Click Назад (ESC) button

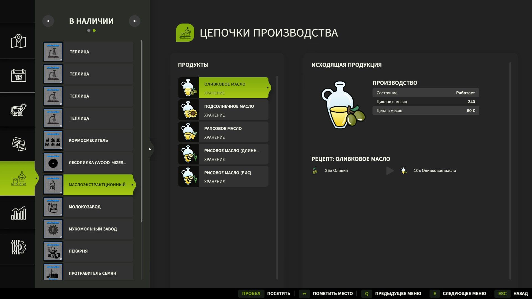tap(511, 293)
